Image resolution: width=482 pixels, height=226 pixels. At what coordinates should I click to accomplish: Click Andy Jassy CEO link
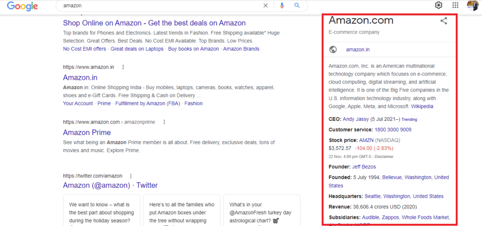[x=356, y=119]
